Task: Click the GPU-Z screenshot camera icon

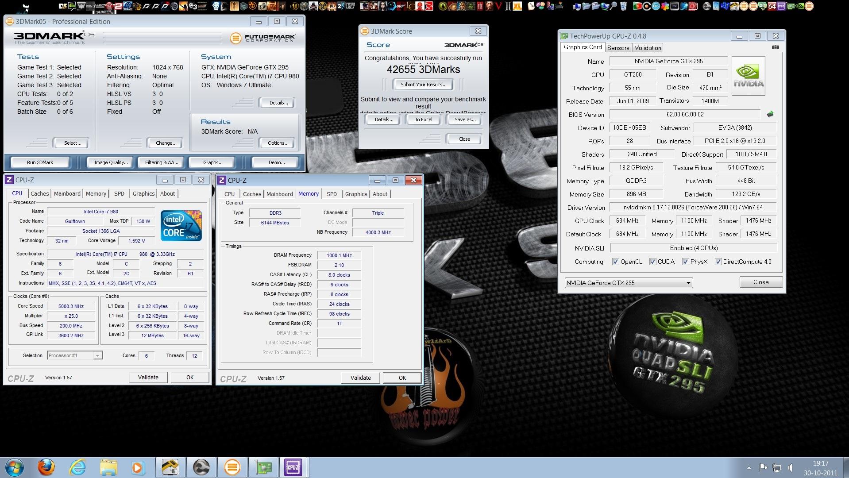Action: coord(775,47)
